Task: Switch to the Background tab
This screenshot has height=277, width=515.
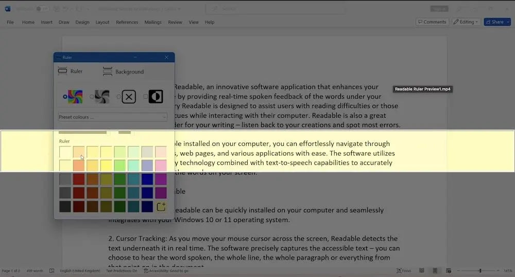Action: pos(124,72)
